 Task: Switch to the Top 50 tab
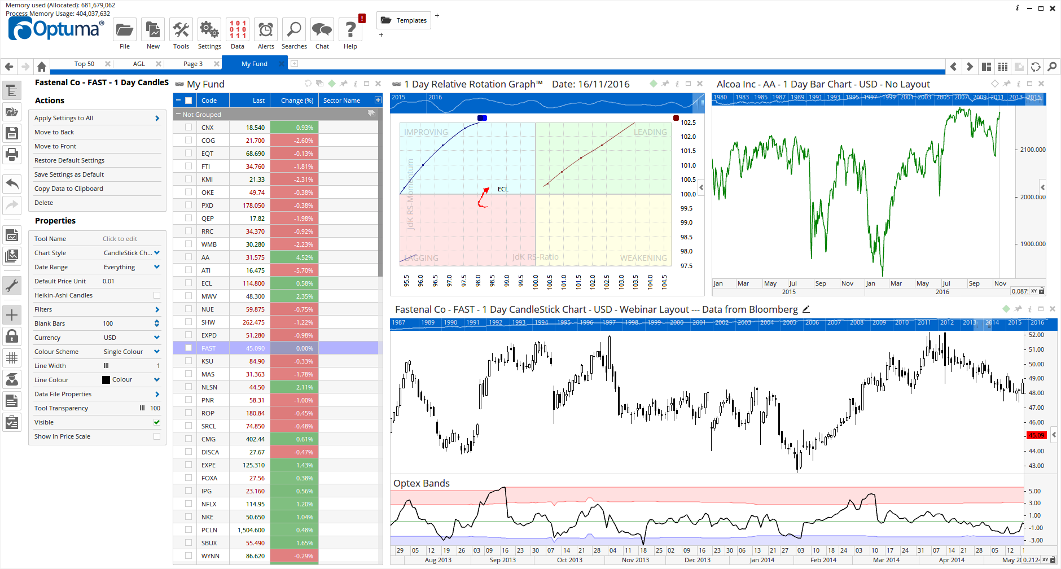coord(84,64)
